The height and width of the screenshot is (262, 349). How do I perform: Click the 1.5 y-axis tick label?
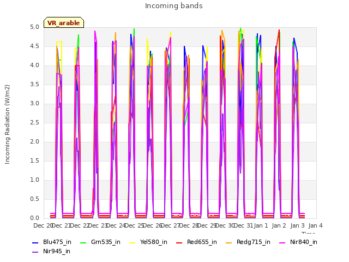pos(34,161)
